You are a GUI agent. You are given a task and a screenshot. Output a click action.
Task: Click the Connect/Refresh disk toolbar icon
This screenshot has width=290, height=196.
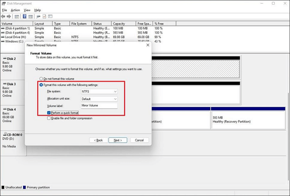click(38, 17)
